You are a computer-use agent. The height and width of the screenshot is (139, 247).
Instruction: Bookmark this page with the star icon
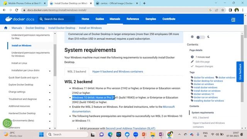223,10
